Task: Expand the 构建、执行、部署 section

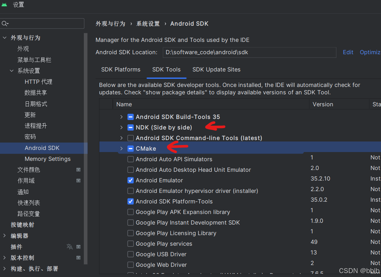Action: [x=4, y=269]
